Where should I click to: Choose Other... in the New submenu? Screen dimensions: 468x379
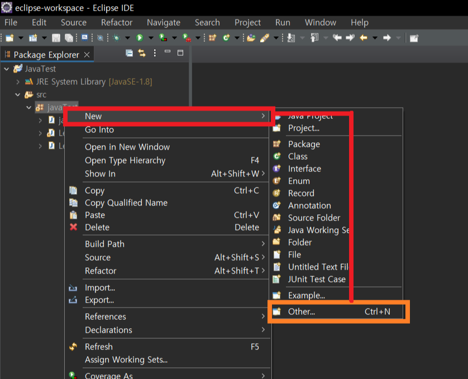coord(337,312)
